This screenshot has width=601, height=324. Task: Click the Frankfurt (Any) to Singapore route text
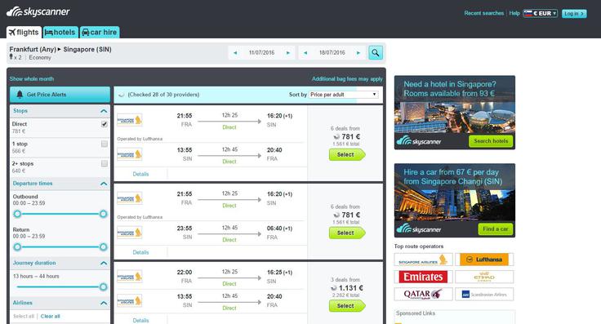pyautogui.click(x=60, y=50)
